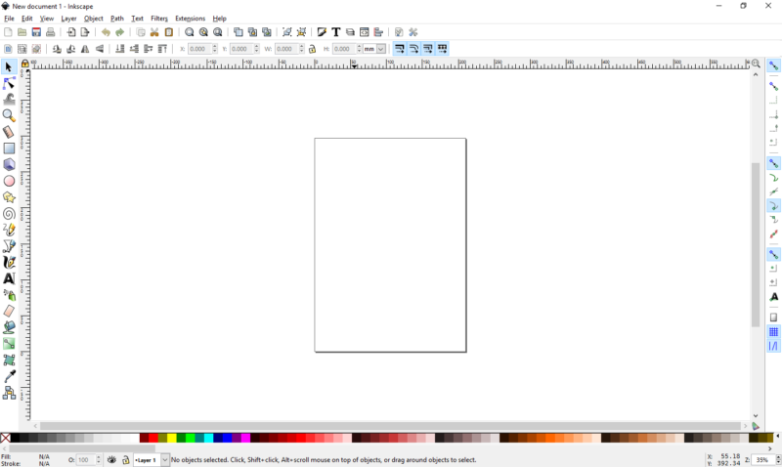
Task: Select the Connector tool
Action: pyautogui.click(x=9, y=393)
